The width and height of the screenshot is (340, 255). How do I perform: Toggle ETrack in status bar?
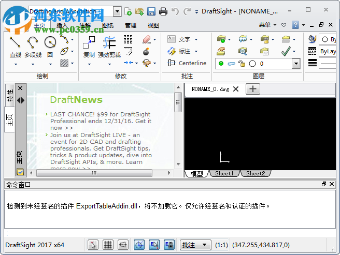point(169,245)
